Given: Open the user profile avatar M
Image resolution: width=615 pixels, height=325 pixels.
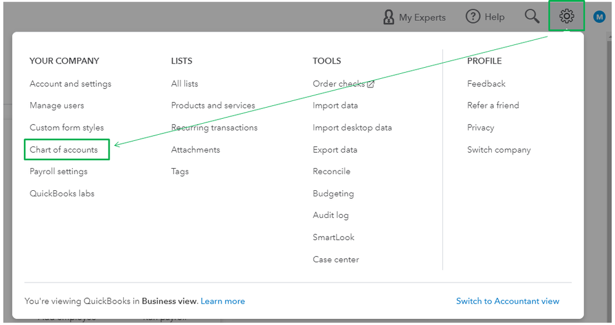Looking at the screenshot, I should click(599, 17).
